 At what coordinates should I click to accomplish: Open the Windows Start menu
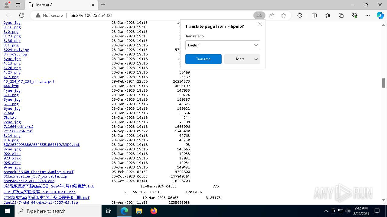[7, 211]
